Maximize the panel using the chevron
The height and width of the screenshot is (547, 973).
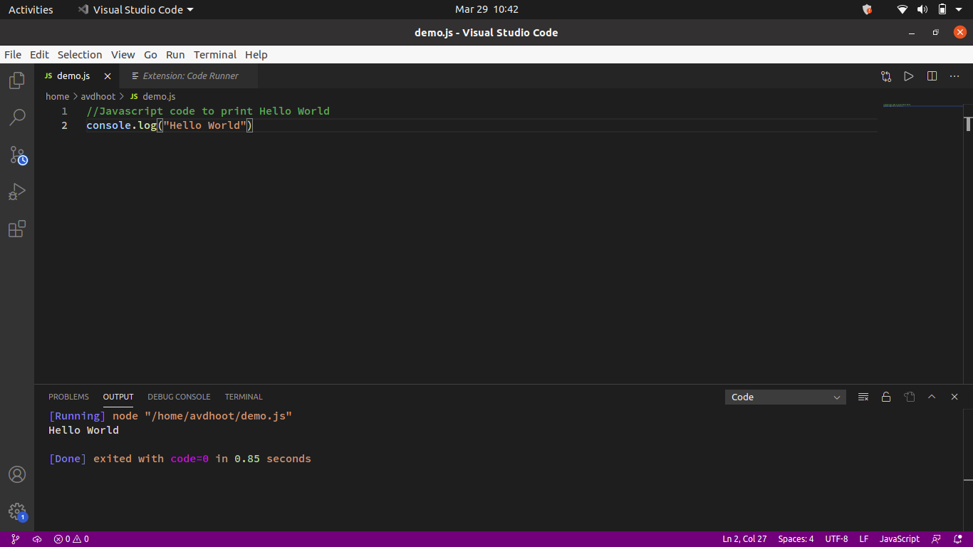pos(932,397)
